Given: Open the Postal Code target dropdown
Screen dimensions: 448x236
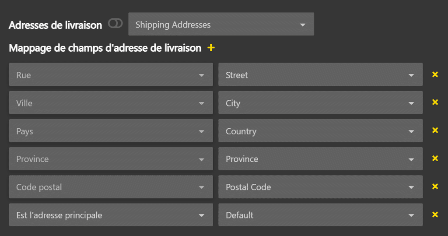Looking at the screenshot, I should 320,187.
